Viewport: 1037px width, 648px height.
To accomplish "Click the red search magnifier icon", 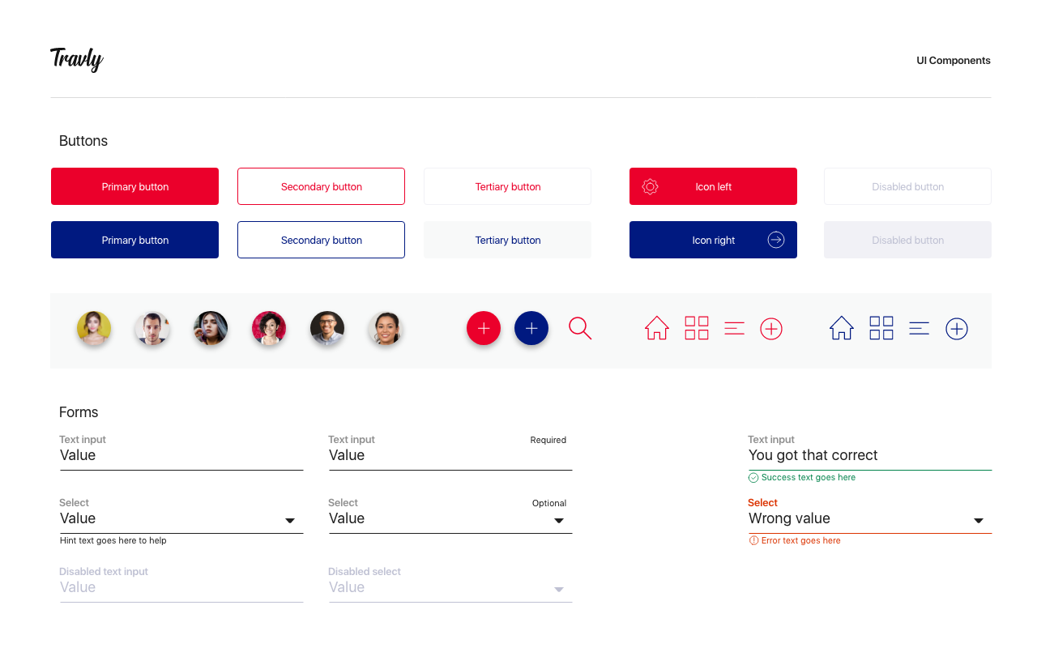I will pyautogui.click(x=580, y=328).
